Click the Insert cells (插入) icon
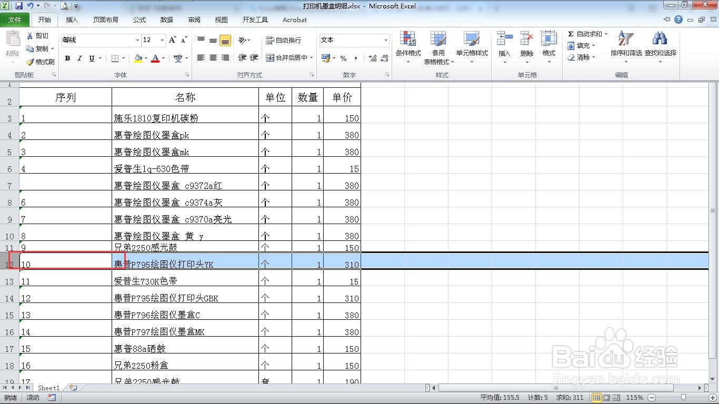This screenshot has width=719, height=404. tap(504, 38)
